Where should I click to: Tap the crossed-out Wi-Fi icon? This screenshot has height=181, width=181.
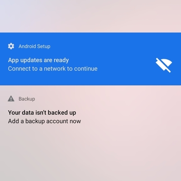(164, 65)
